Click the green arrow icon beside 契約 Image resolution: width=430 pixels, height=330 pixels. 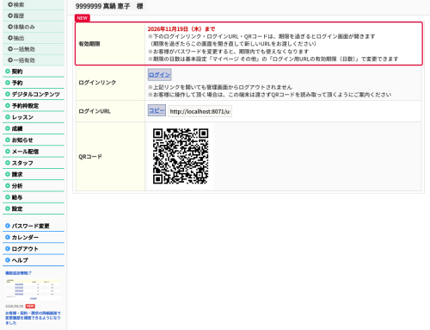(x=8, y=72)
